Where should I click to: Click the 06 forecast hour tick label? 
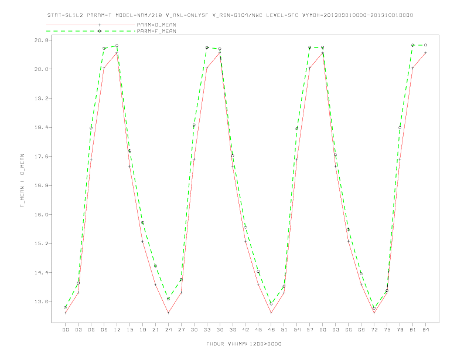(91, 330)
